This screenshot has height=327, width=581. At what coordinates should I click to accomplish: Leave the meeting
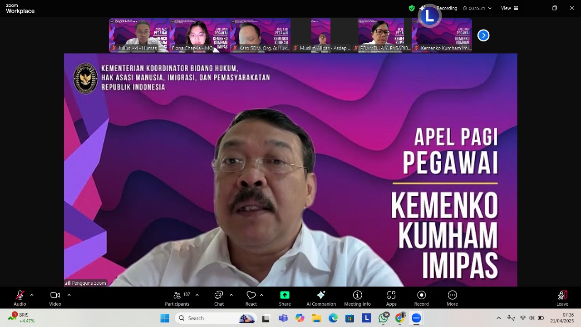coord(562,298)
